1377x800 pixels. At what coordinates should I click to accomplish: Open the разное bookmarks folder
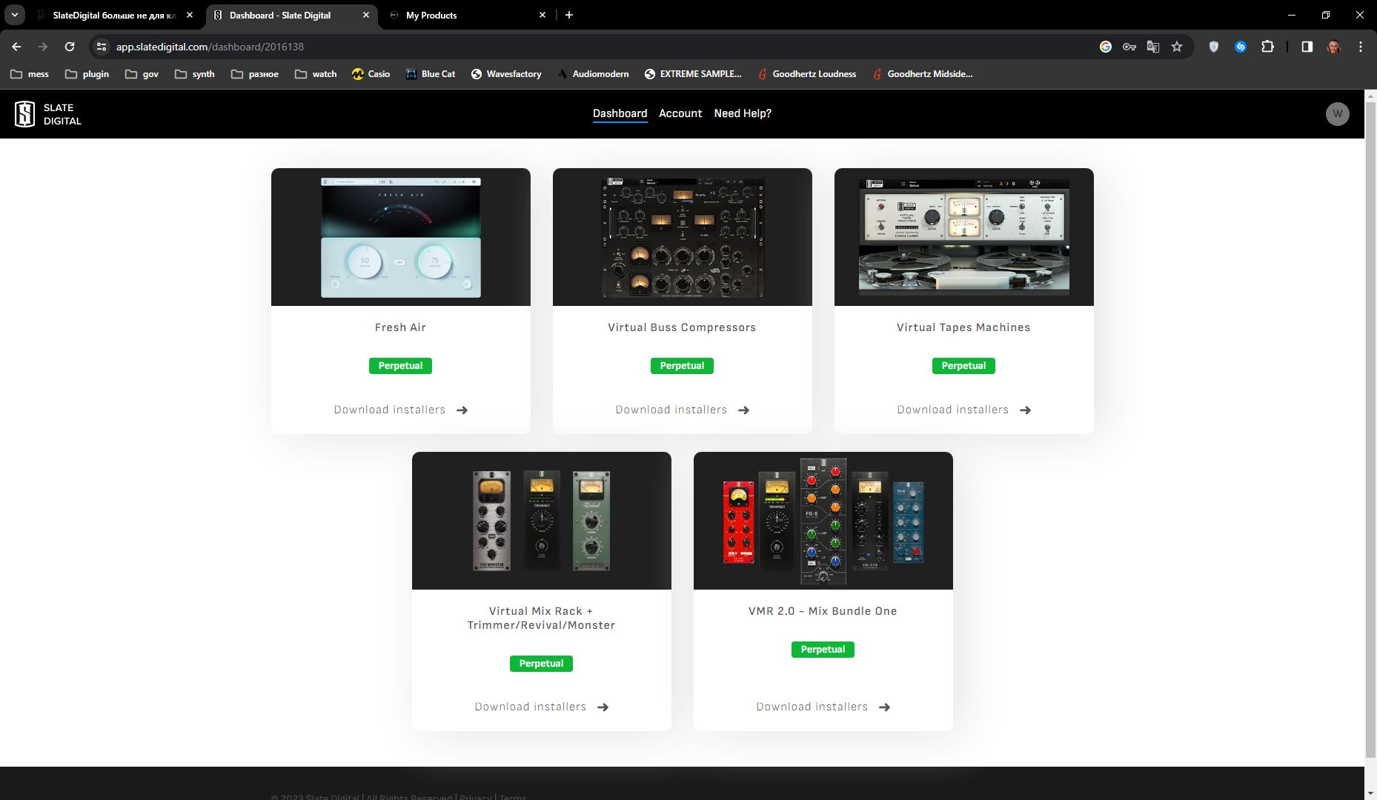pyautogui.click(x=255, y=74)
